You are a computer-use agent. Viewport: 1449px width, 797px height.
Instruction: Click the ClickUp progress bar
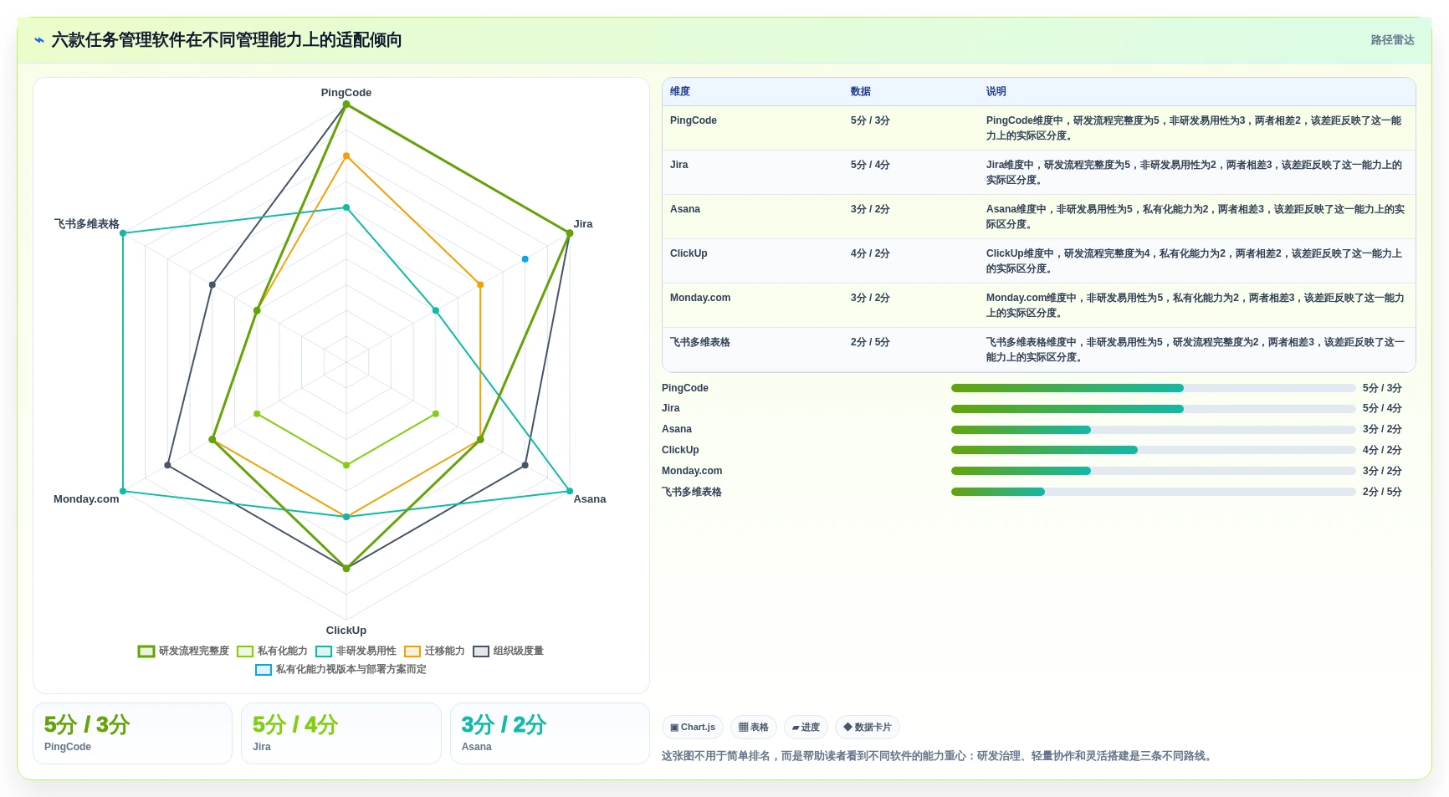pyautogui.click(x=1153, y=450)
